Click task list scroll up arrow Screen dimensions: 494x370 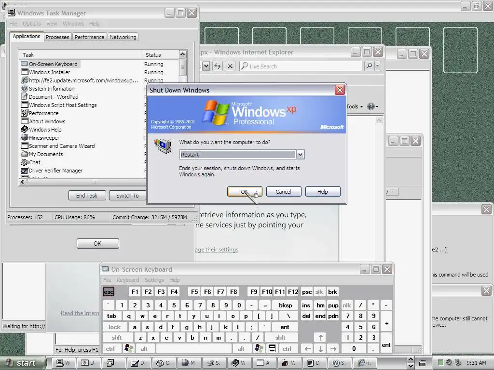click(x=182, y=54)
